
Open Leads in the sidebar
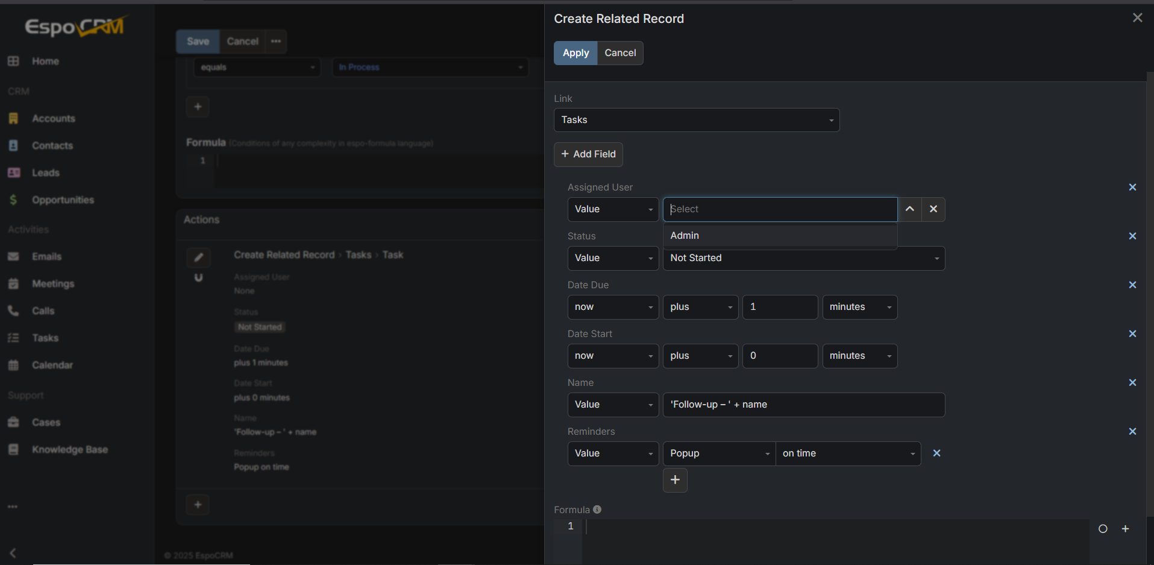(x=46, y=173)
